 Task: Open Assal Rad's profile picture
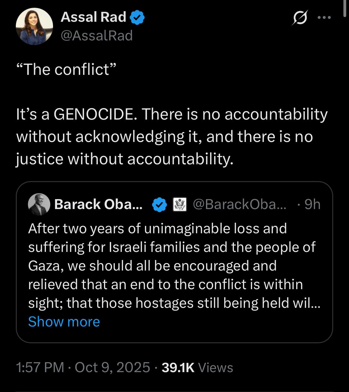click(34, 26)
